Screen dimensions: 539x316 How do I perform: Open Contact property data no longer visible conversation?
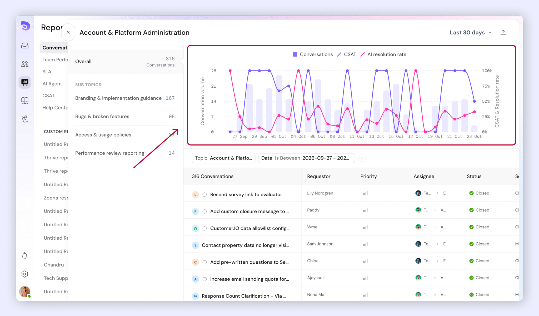[x=246, y=245]
